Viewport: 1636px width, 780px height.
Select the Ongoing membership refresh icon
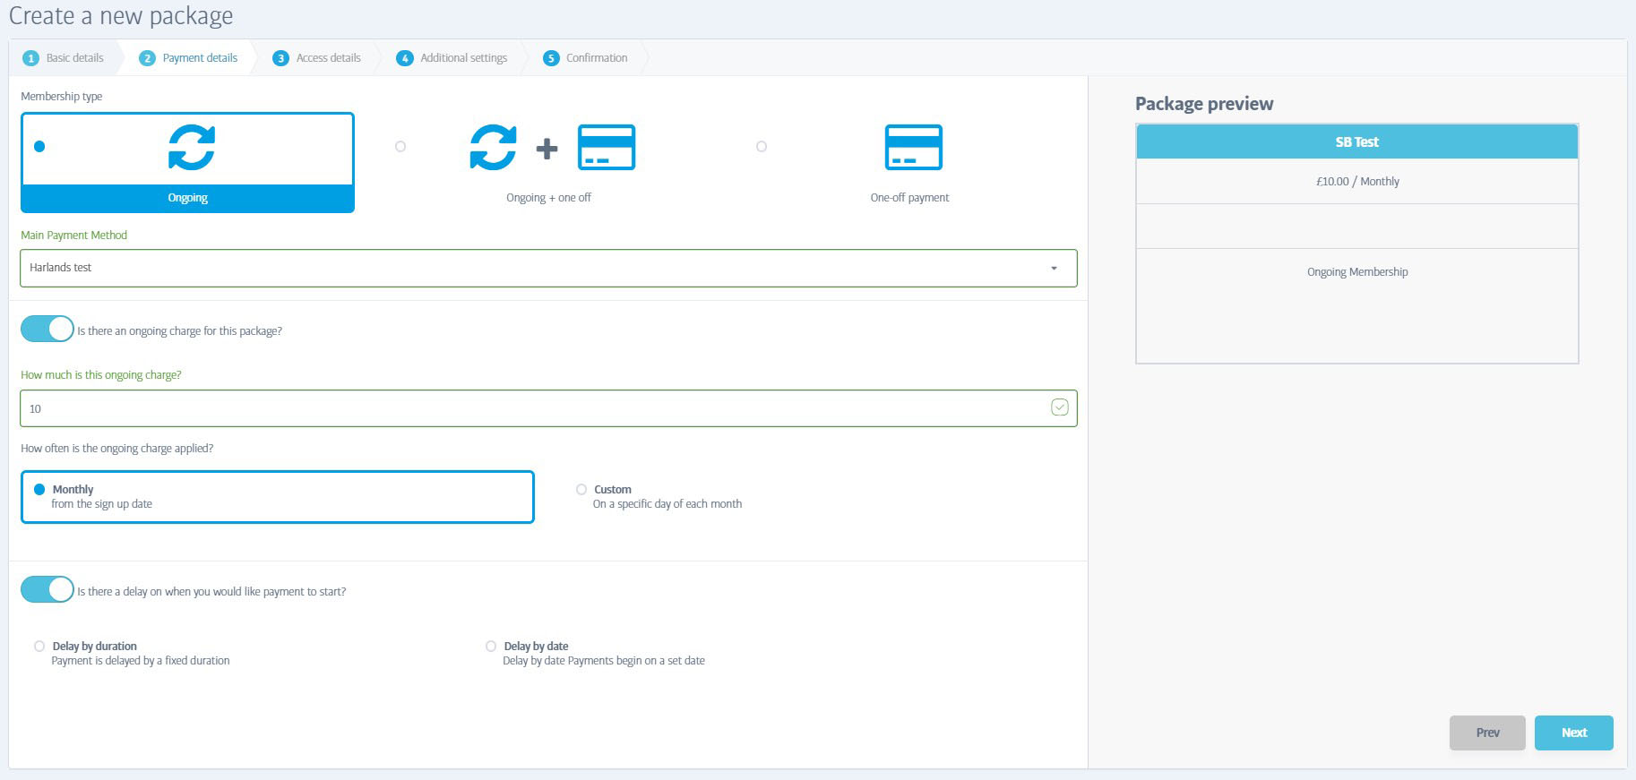[x=192, y=147]
